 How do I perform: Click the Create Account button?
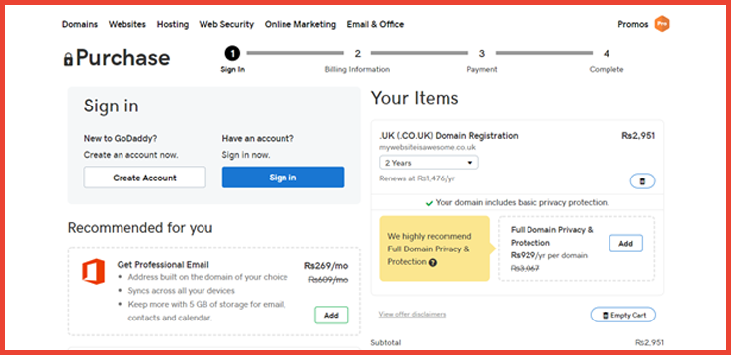(144, 177)
